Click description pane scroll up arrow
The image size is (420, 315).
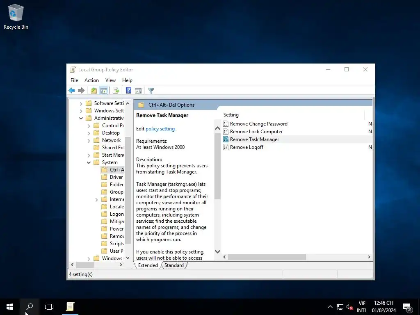217,128
